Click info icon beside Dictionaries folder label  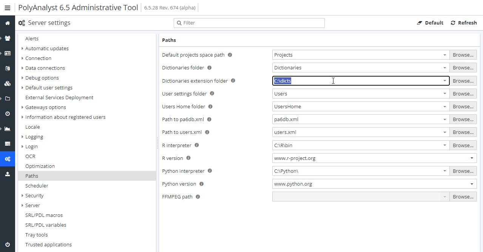[x=210, y=68]
